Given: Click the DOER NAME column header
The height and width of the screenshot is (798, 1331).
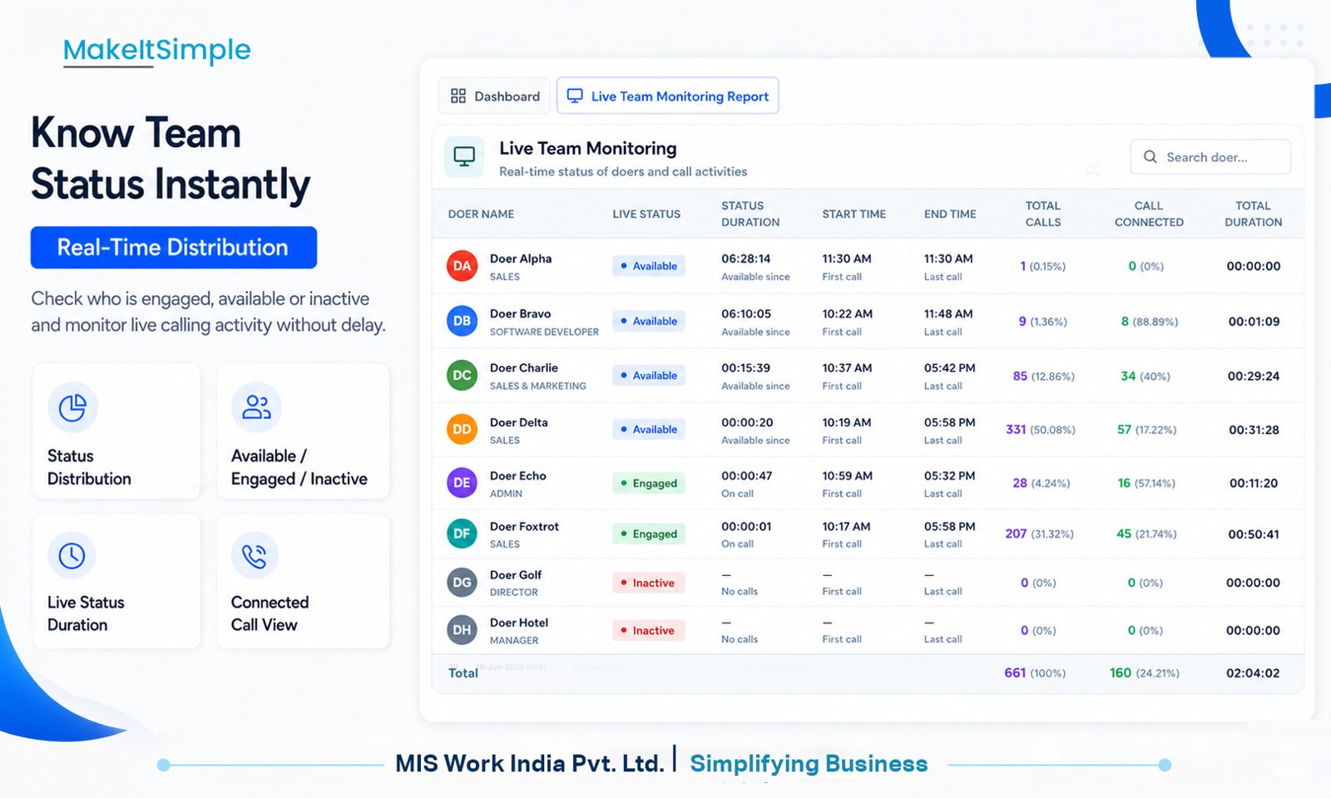Looking at the screenshot, I should 481,214.
